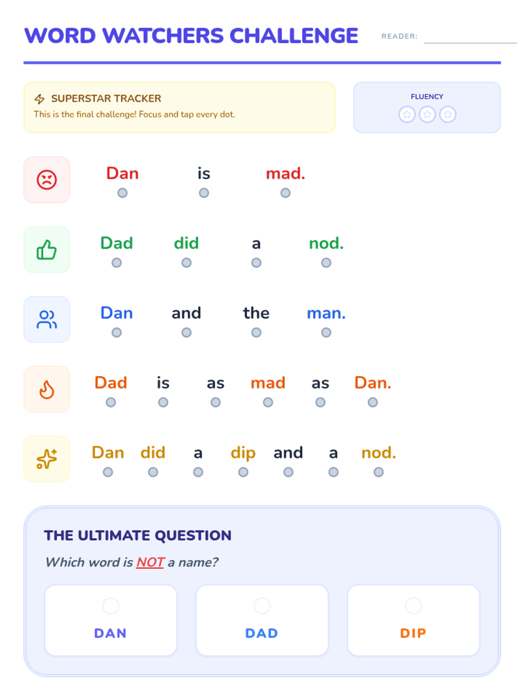
Task: Tap the dot under green "did"
Action: 186,263
